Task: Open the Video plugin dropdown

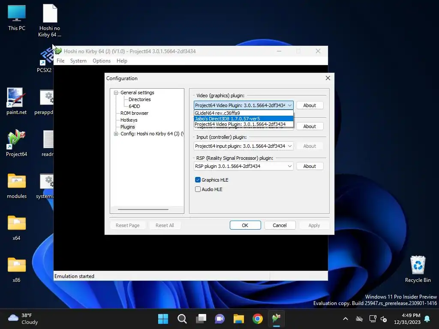Action: click(x=244, y=105)
